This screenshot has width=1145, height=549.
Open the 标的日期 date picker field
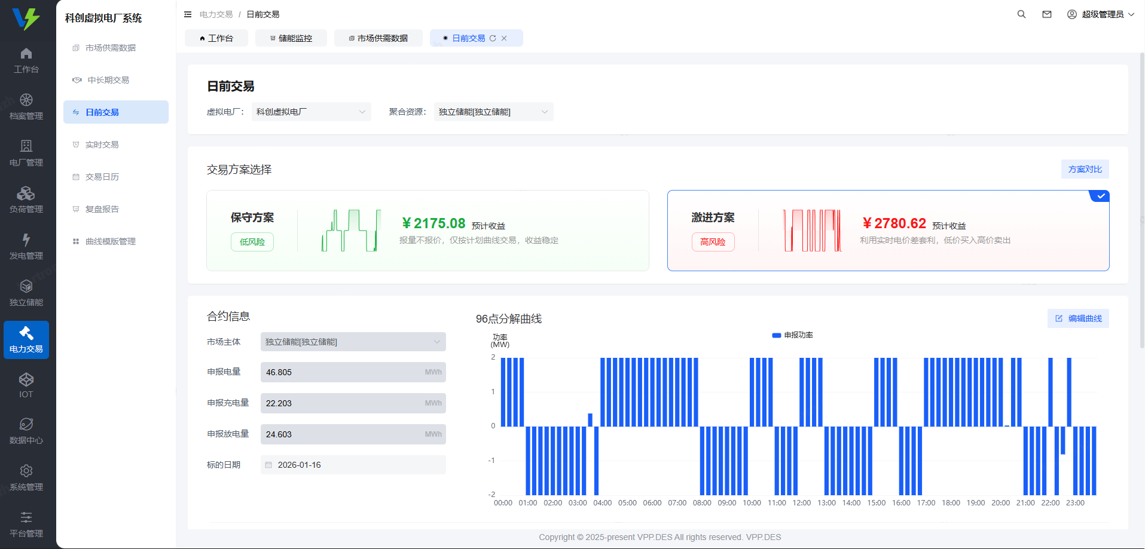click(353, 464)
